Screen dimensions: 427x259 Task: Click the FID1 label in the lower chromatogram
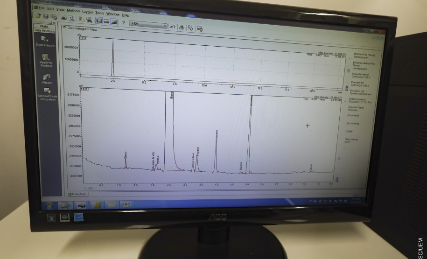[84, 89]
